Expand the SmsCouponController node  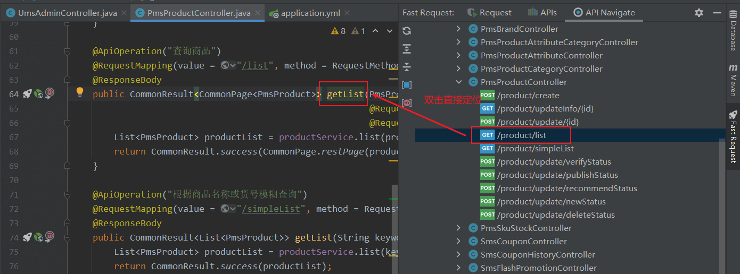tap(458, 241)
